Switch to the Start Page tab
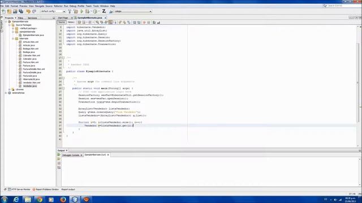 (x=63, y=17)
